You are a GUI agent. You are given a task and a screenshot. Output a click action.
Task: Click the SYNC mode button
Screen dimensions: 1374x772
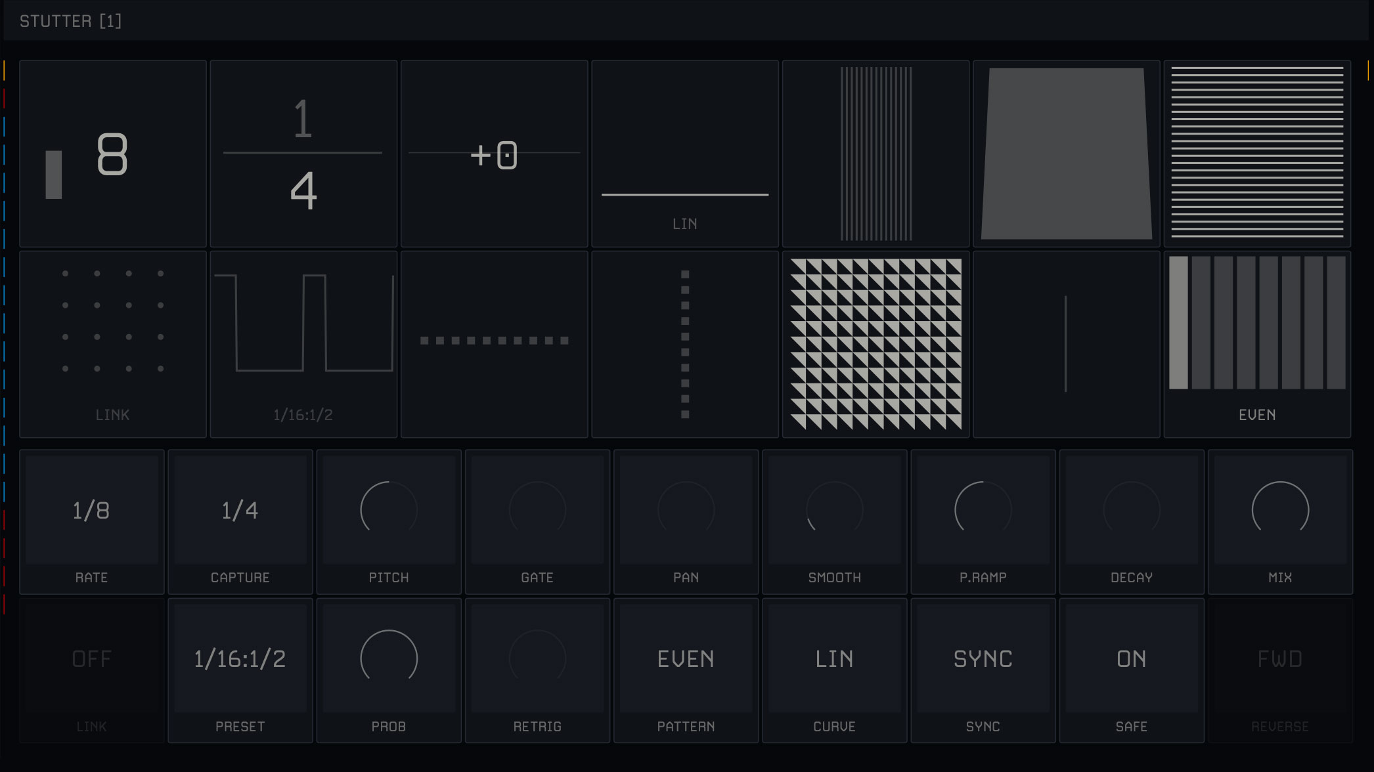point(983,659)
